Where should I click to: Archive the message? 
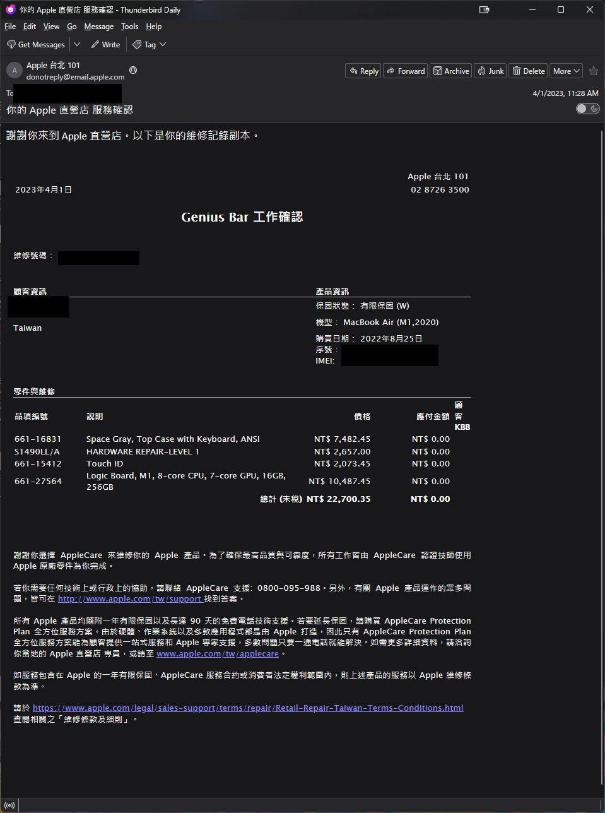pos(451,71)
